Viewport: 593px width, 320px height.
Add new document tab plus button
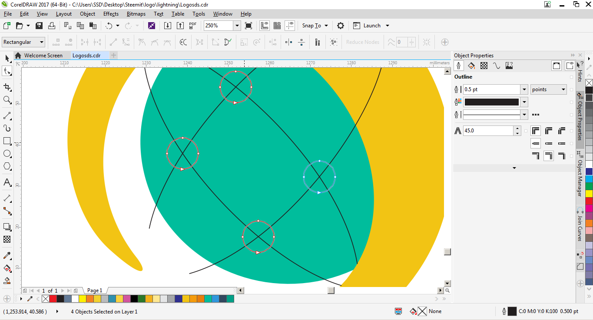113,55
